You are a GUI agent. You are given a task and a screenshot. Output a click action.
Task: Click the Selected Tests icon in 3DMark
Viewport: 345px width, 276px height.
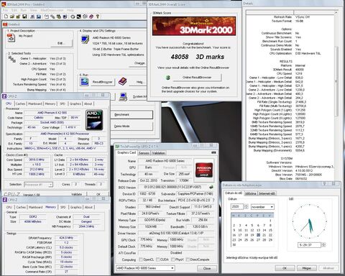(11, 59)
